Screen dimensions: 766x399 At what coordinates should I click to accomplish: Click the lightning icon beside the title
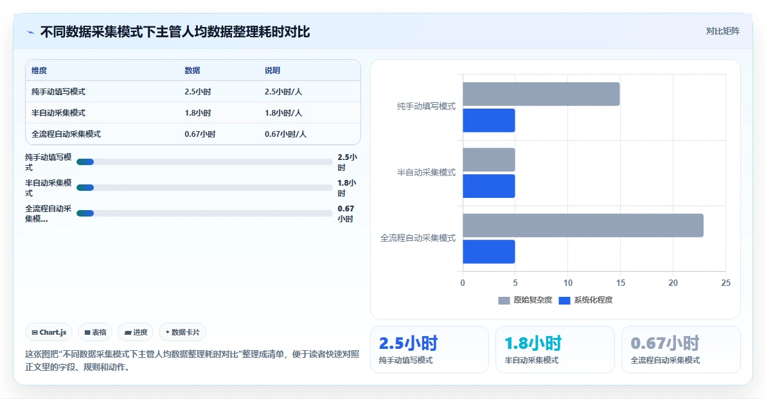[x=30, y=32]
